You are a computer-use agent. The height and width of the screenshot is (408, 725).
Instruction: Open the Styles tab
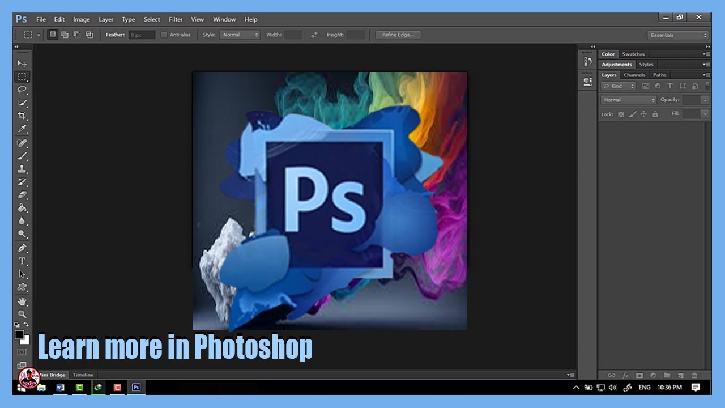click(646, 65)
